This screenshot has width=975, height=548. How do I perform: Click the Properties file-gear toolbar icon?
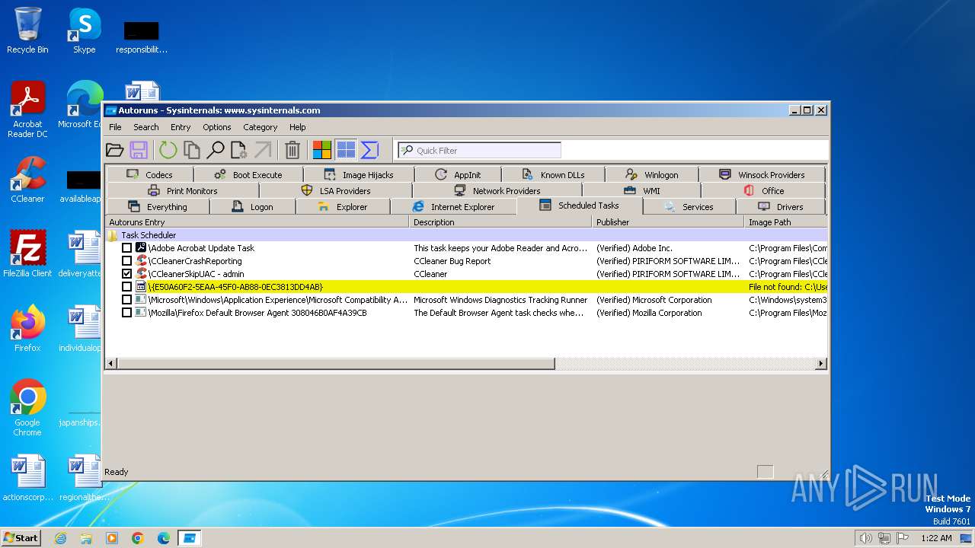[239, 150]
